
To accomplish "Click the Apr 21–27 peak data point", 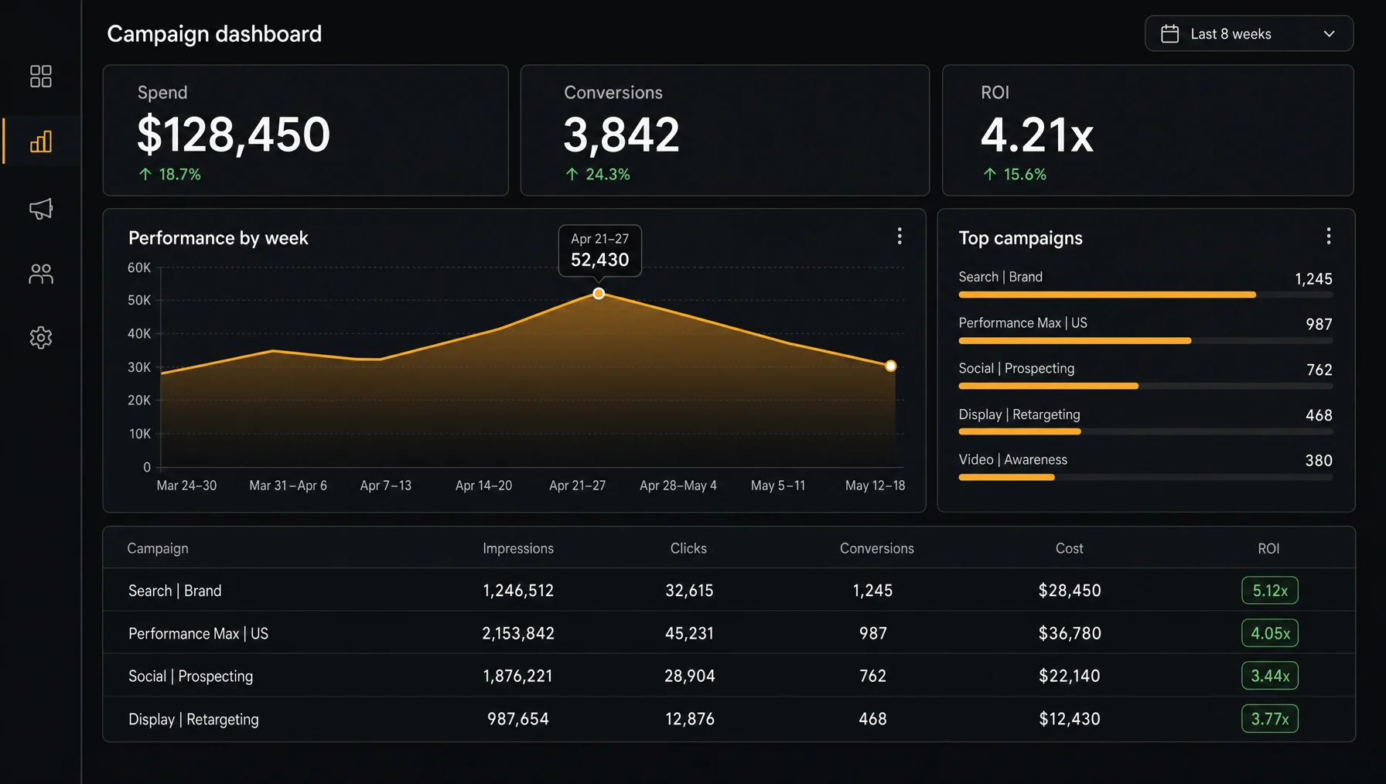I will (x=599, y=294).
